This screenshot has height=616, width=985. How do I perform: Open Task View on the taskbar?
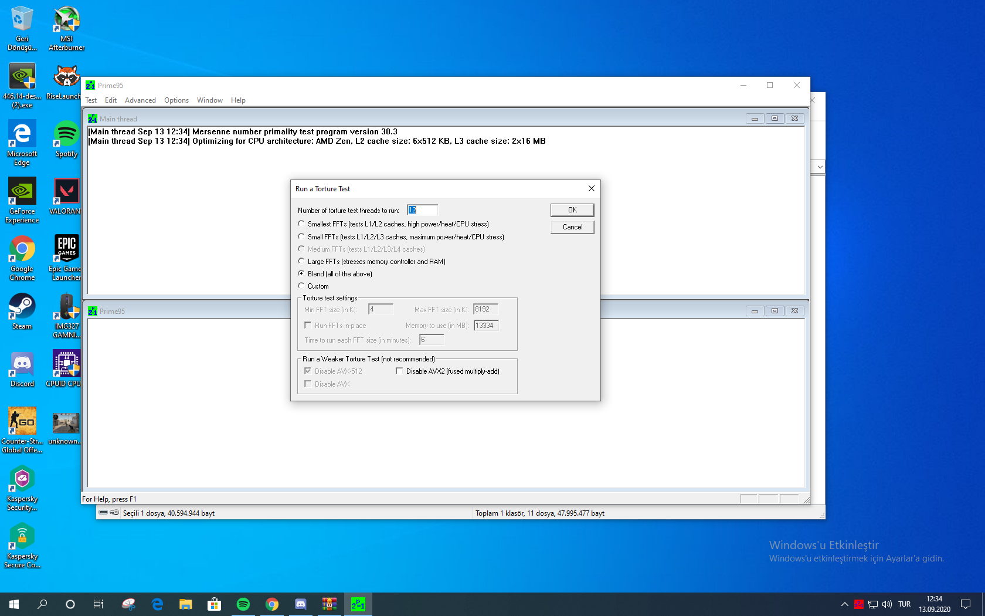tap(98, 604)
